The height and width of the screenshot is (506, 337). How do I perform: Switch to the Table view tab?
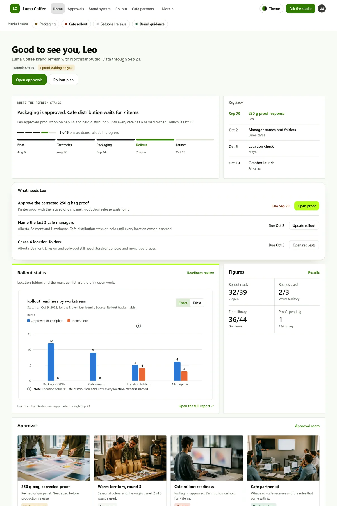(x=197, y=303)
